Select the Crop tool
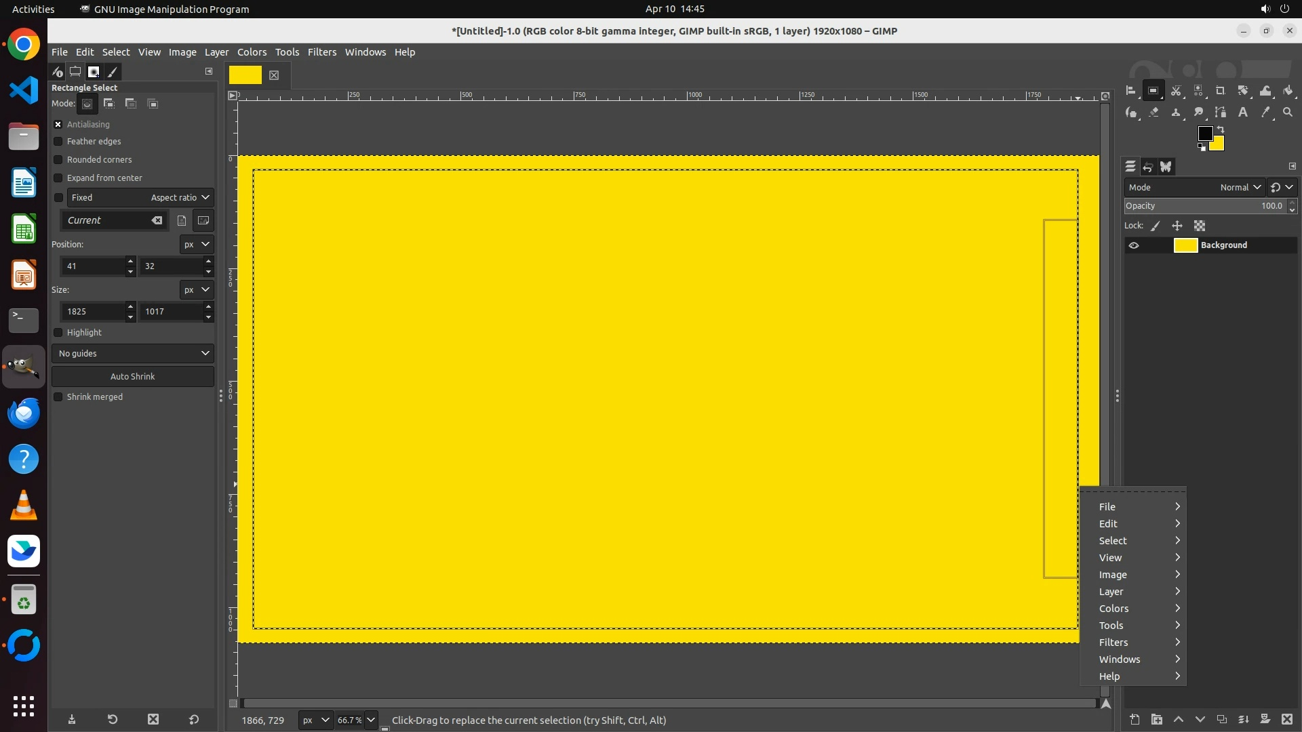Image resolution: width=1302 pixels, height=732 pixels. [1221, 91]
